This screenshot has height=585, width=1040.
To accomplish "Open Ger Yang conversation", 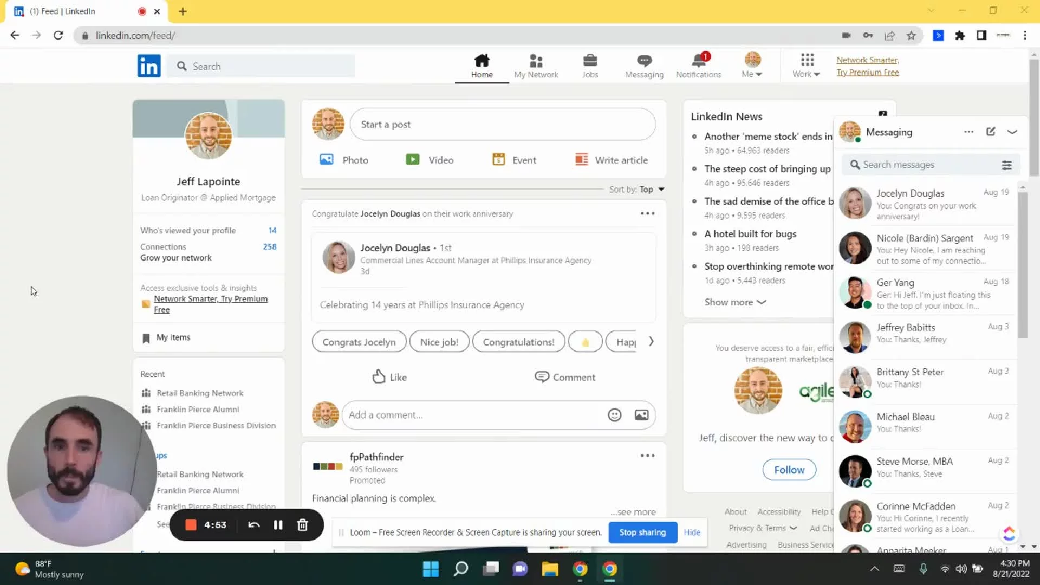I will 926,294.
